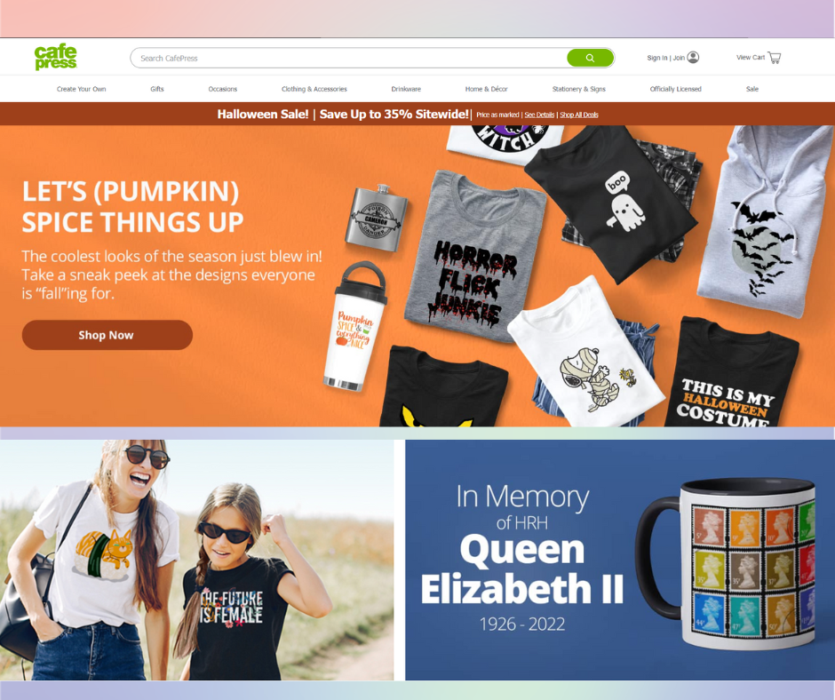Expand the Drinkware menu
Image resolution: width=835 pixels, height=700 pixels.
(x=406, y=89)
